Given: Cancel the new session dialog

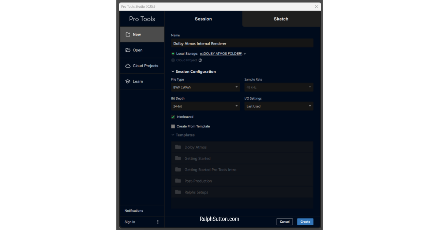Looking at the screenshot, I should point(285,222).
